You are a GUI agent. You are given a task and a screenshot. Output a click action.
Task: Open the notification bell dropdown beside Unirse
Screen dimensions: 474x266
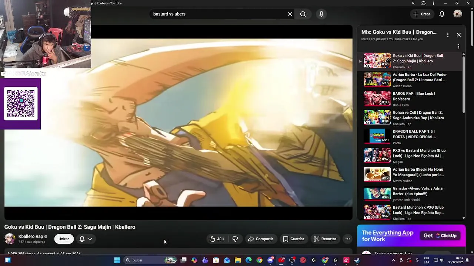click(86, 239)
